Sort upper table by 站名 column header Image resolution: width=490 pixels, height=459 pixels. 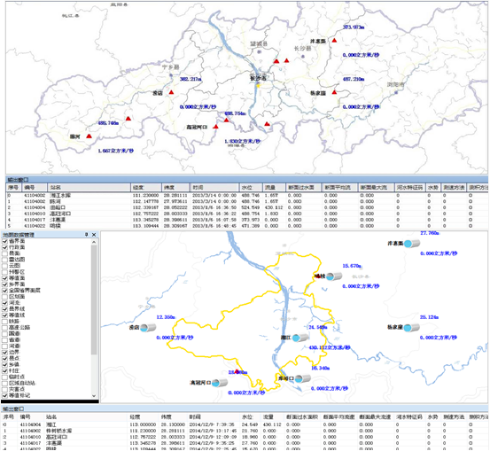89,188
